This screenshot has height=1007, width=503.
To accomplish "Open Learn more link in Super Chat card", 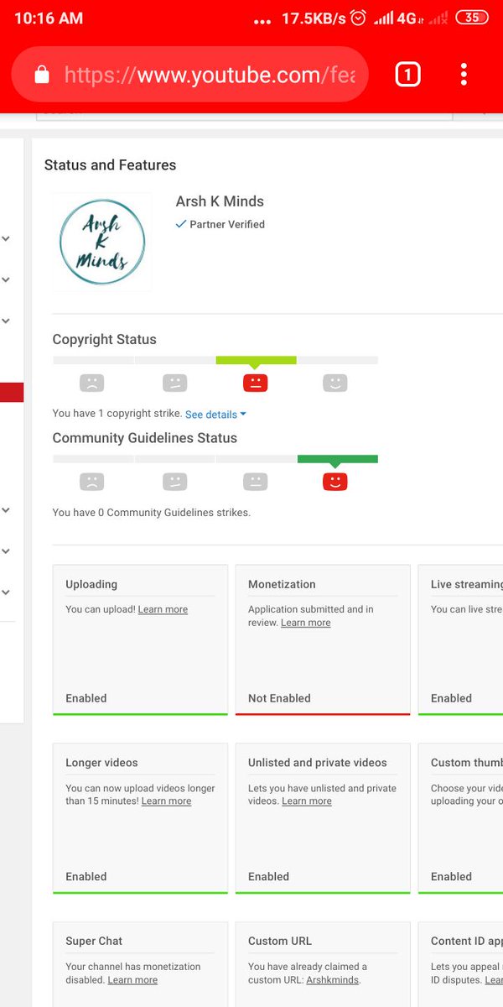I will [x=132, y=980].
